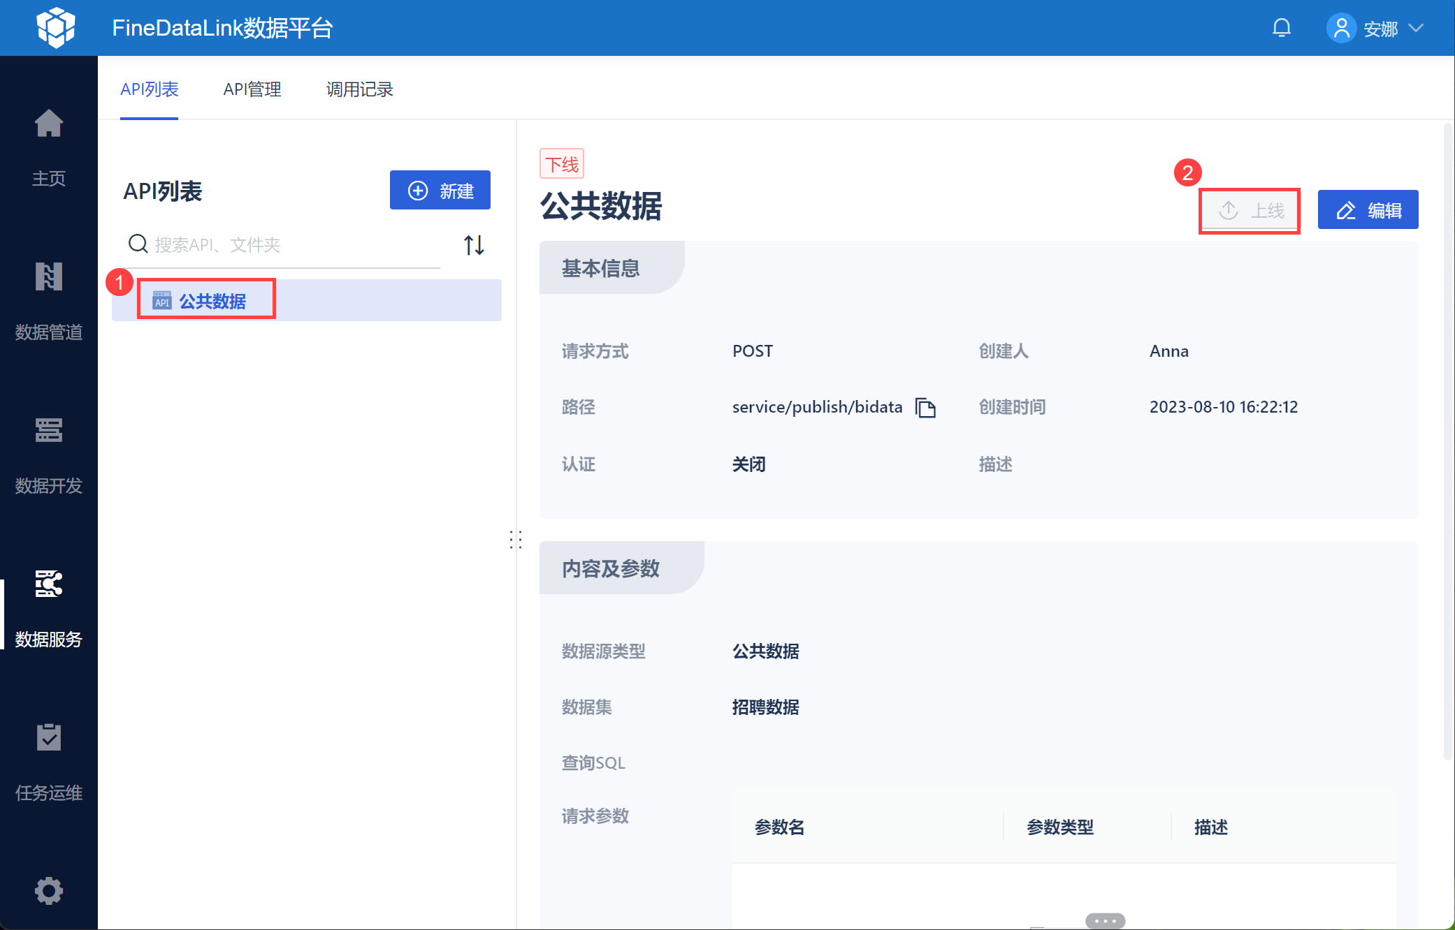Select 数据服务 data service module
The width and height of the screenshot is (1455, 930).
pos(48,606)
